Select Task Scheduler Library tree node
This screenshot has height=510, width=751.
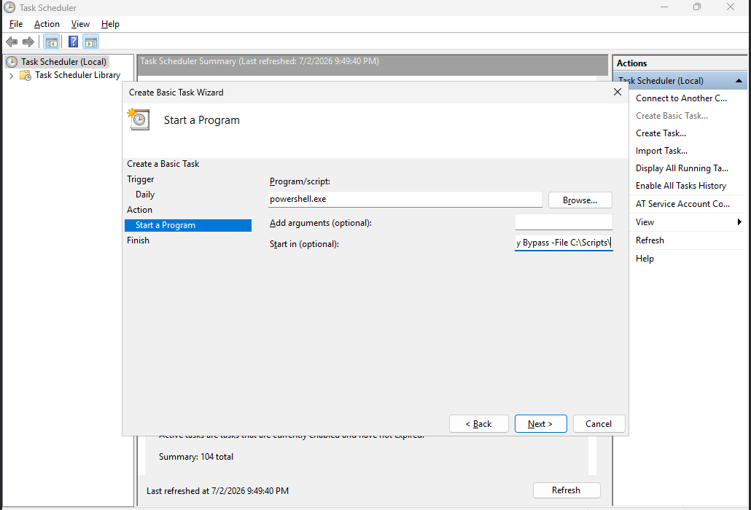click(x=77, y=75)
